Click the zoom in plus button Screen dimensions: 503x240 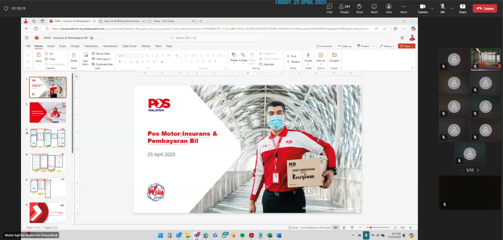(x=395, y=228)
